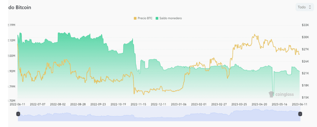Viewport: 317px width, 127px height.
Task: Click the $15K price axis label
Action: [305, 98]
